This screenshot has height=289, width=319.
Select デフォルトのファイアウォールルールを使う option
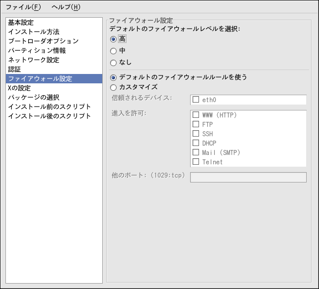(114, 77)
